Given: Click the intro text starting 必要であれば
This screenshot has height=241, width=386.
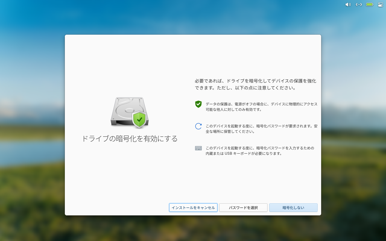Looking at the screenshot, I should pos(256,85).
